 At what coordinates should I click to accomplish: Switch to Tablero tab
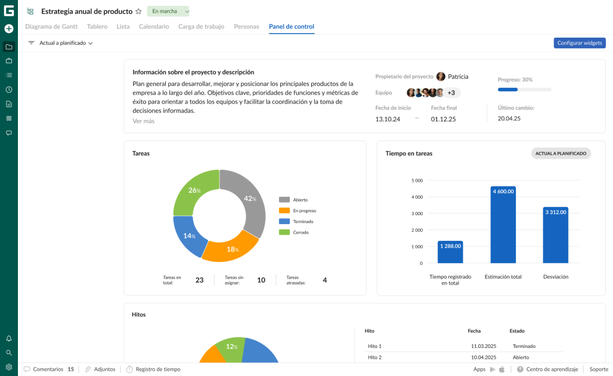tap(97, 26)
